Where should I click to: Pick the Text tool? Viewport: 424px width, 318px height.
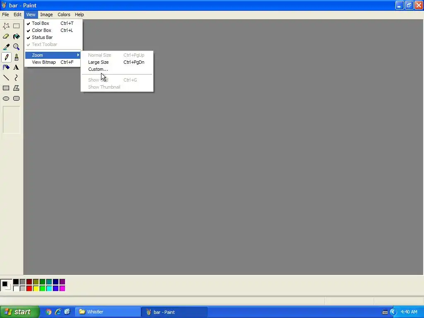tap(17, 67)
